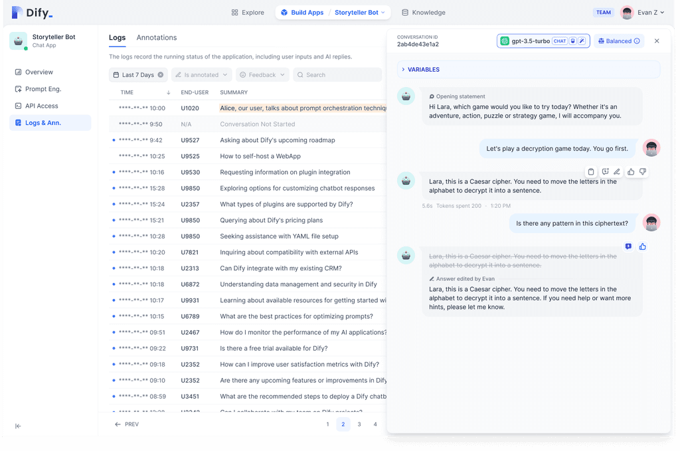Open the annotation editor for the reply

(605, 171)
